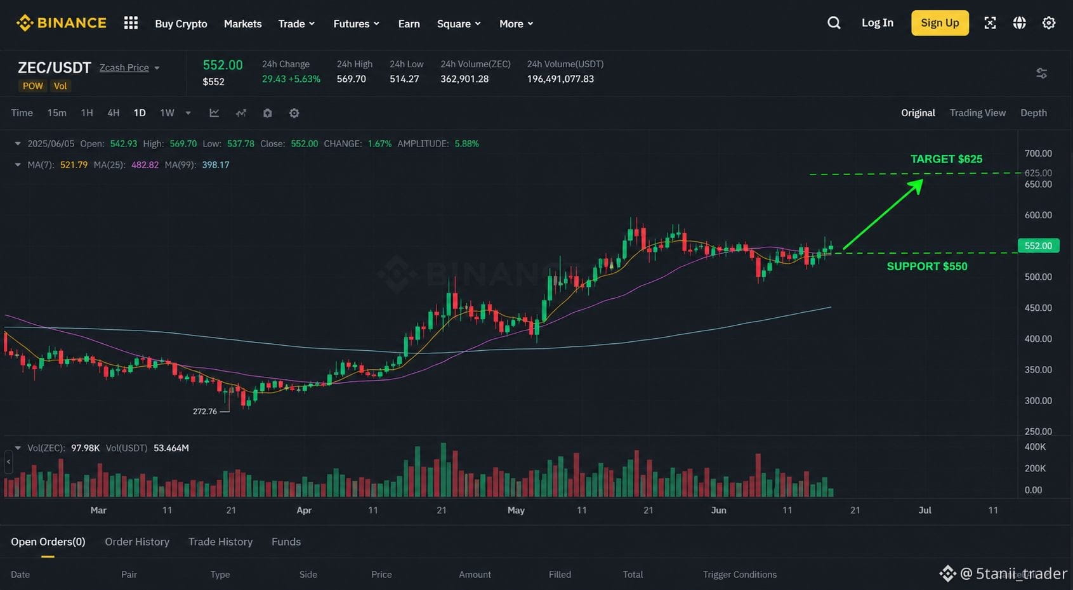
Task: Open the QR scan download icon
Action: (x=990, y=23)
